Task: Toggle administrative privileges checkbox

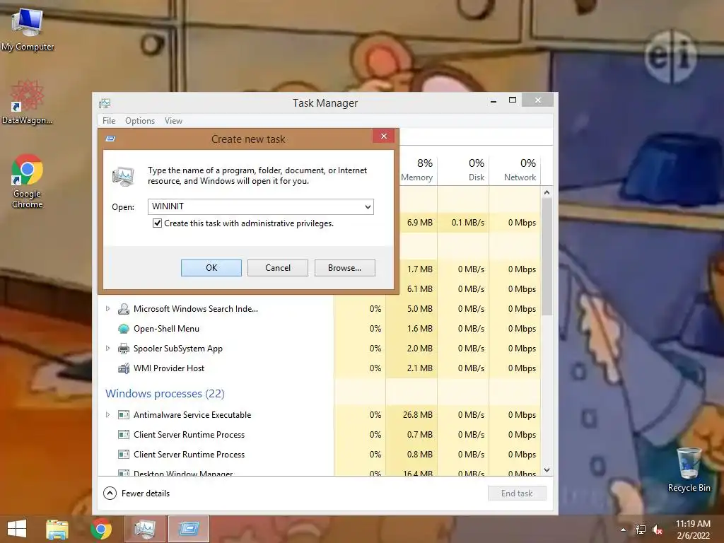Action: pyautogui.click(x=157, y=223)
